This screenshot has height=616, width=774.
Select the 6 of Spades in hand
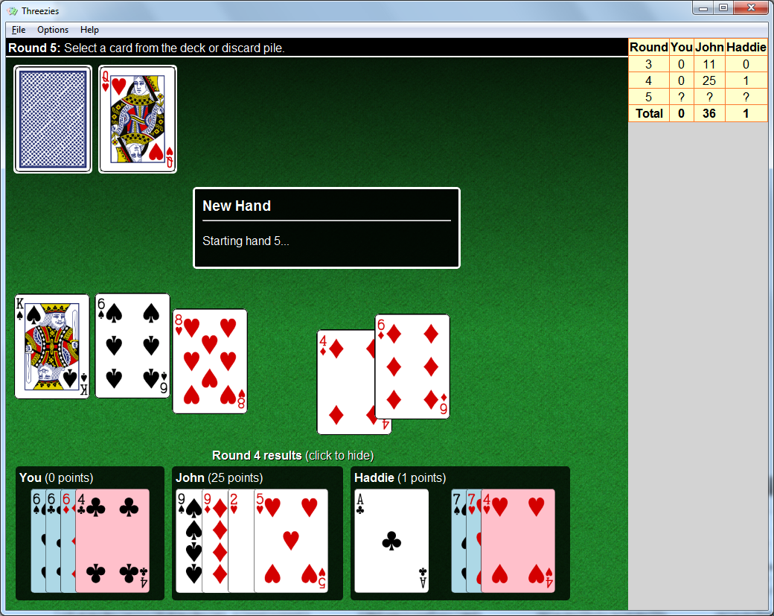[132, 346]
